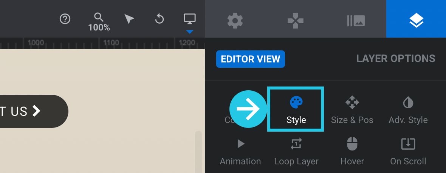The height and width of the screenshot is (173, 446).
Task: Open layer options stack tab
Action: click(x=416, y=19)
